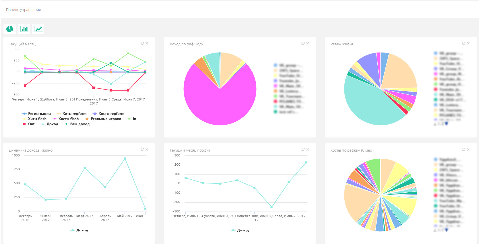Click the Реалы/Рефка panel title
The height and width of the screenshot is (244, 479).
point(342,44)
